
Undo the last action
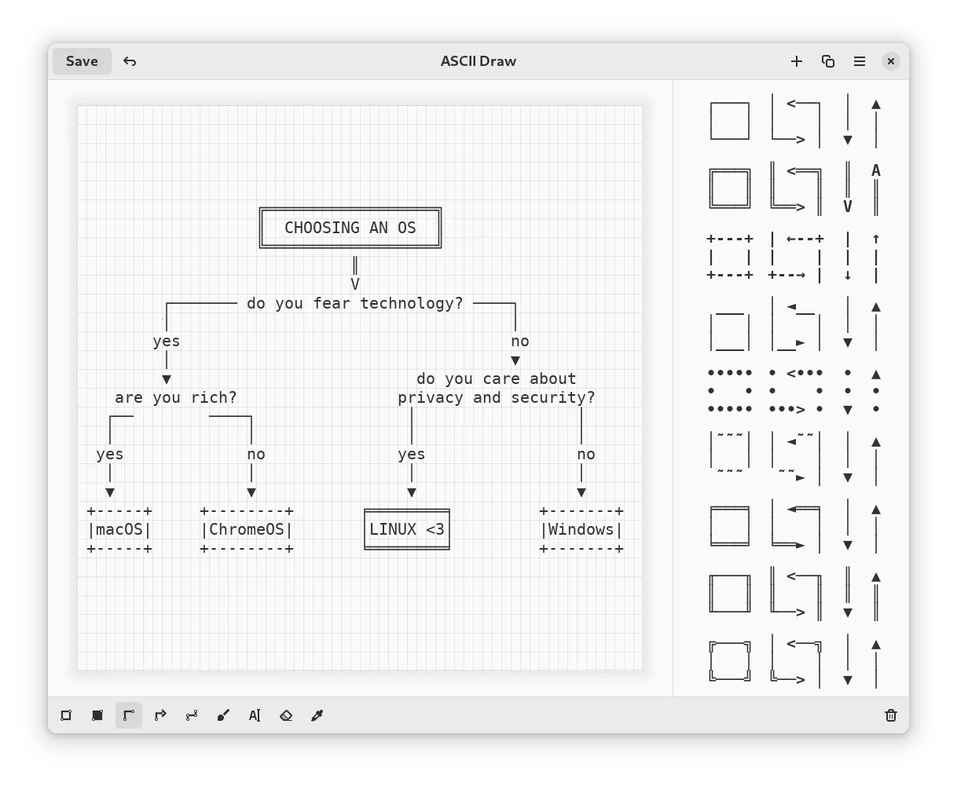130,61
